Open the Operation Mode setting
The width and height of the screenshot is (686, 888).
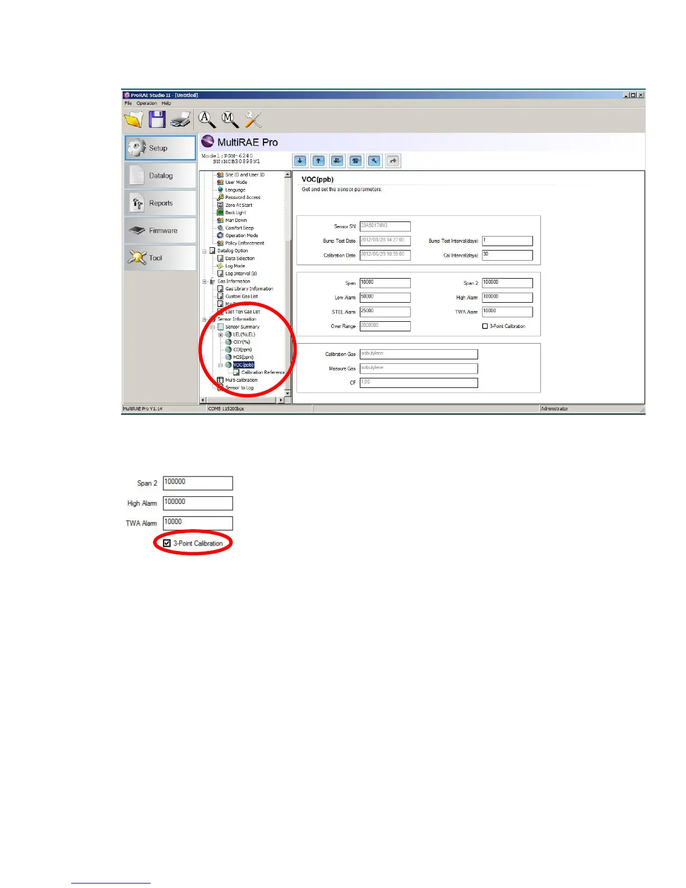(x=242, y=235)
